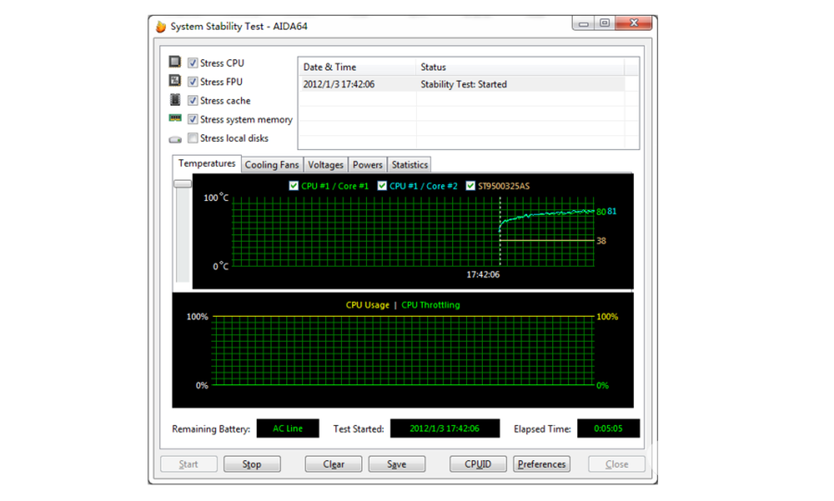Uncheck the Stress FPU checkbox
Image resolution: width=834 pixels, height=501 pixels.
[193, 82]
